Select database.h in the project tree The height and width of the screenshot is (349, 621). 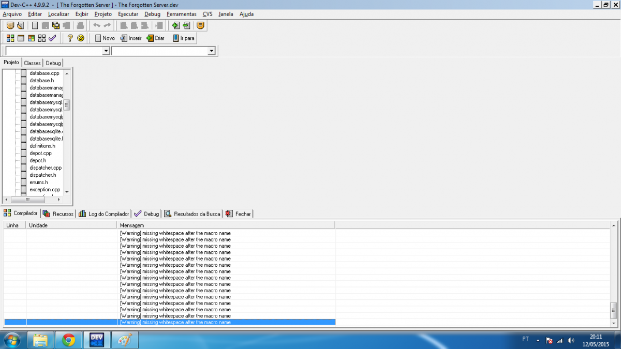point(41,81)
